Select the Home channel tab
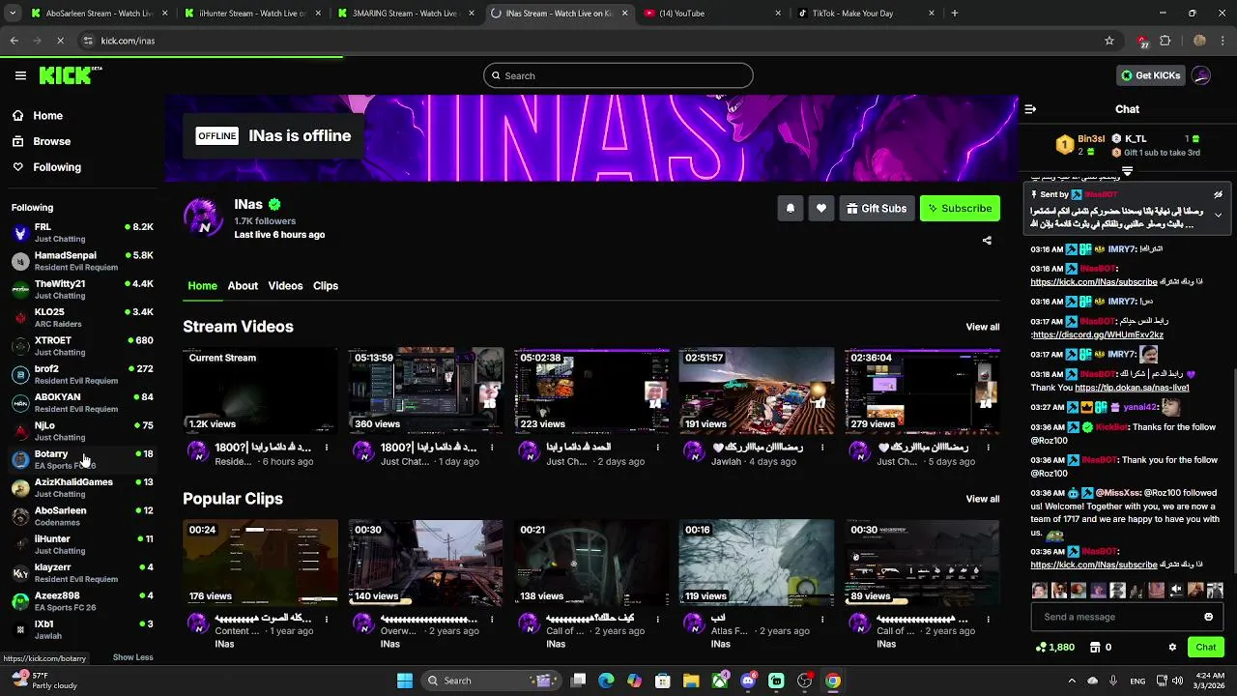 tap(202, 286)
